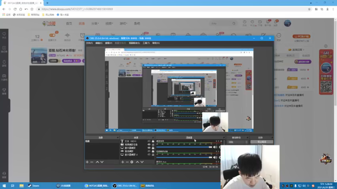The image size is (337, 189).
Task: Open the 直播 link in Douyu nav
Action: (x=82, y=23)
